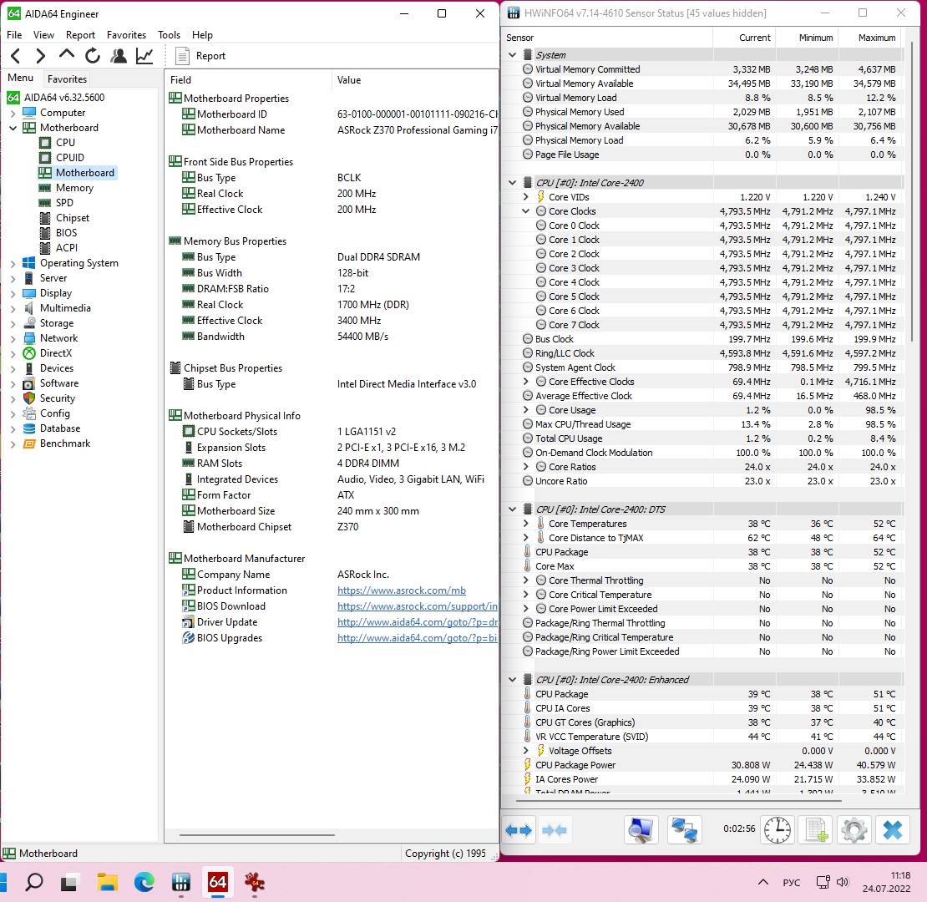Click Field column header in AIDA64
927x902 pixels.
click(x=248, y=80)
